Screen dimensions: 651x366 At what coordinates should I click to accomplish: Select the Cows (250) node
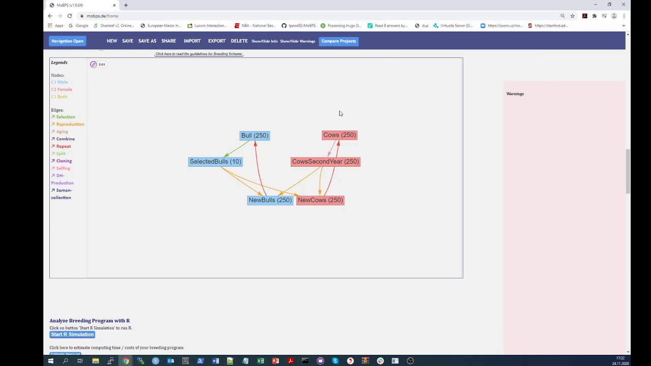click(339, 135)
